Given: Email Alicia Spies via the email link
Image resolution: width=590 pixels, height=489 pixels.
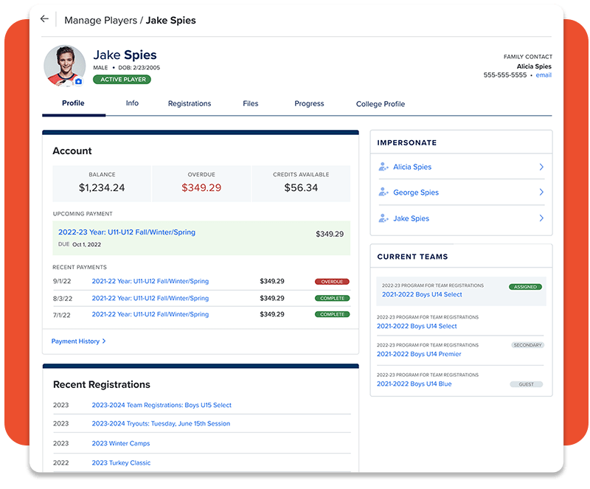Looking at the screenshot, I should pyautogui.click(x=544, y=74).
